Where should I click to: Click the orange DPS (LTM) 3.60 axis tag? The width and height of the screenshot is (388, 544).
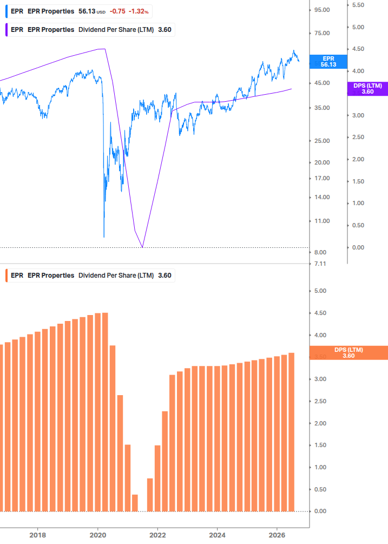tap(348, 353)
